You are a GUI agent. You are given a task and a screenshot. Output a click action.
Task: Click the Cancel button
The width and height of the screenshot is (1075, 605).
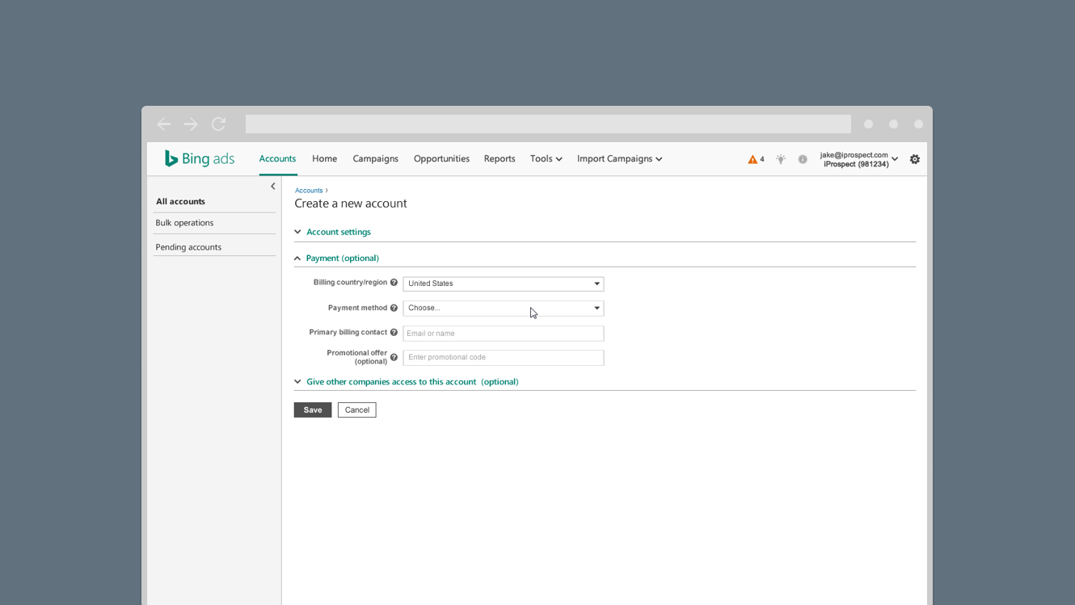pyautogui.click(x=356, y=410)
